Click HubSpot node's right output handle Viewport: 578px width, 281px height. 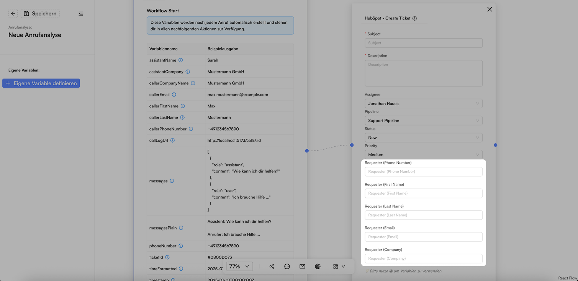click(x=495, y=145)
